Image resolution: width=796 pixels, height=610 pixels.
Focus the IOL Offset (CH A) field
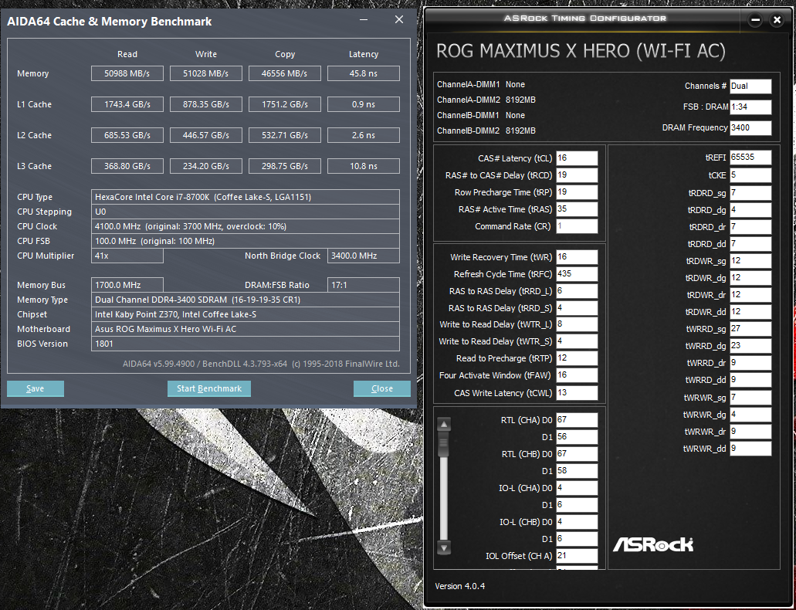[x=577, y=556]
